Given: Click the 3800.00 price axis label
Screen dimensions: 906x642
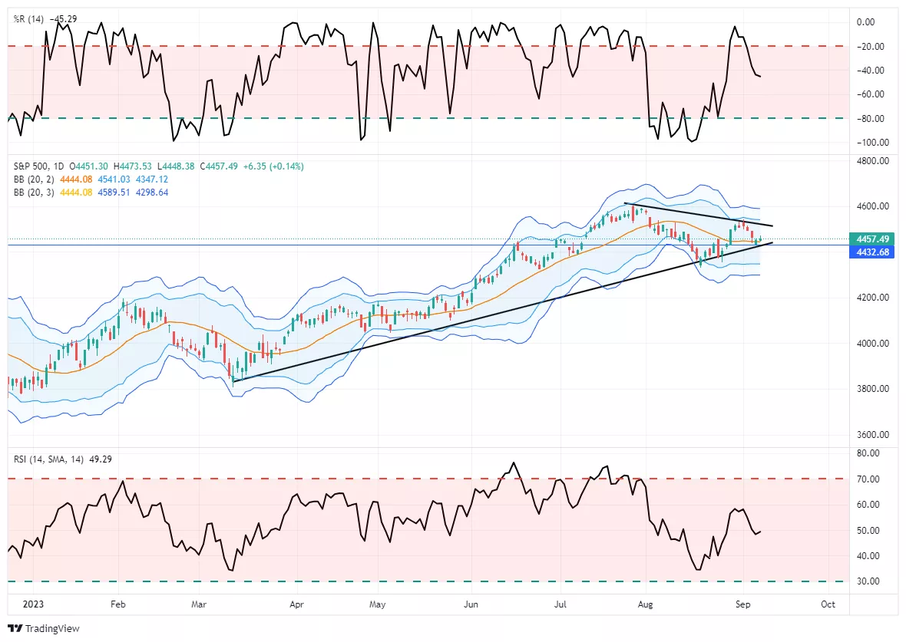Looking at the screenshot, I should [872, 389].
